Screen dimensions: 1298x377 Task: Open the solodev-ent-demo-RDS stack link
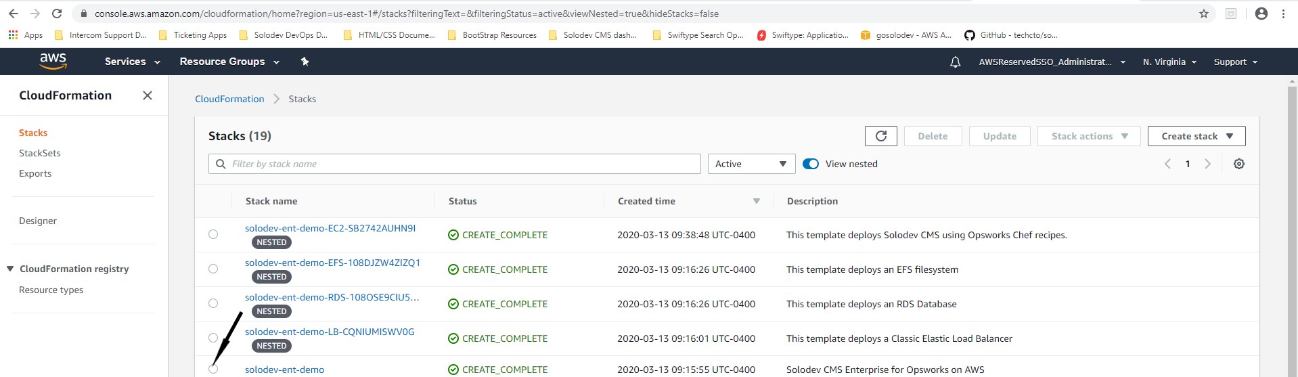(332, 297)
